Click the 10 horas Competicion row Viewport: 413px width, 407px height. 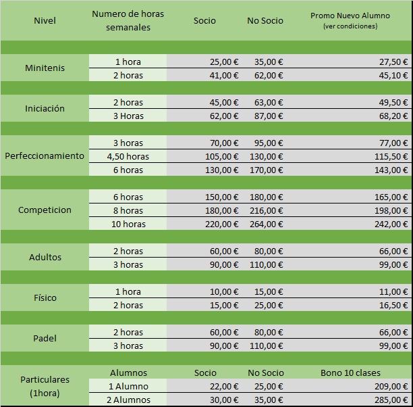click(128, 224)
